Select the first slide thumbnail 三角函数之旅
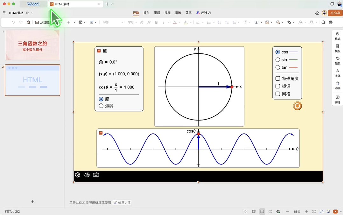Screen dimensions: 343x215 click(32, 45)
